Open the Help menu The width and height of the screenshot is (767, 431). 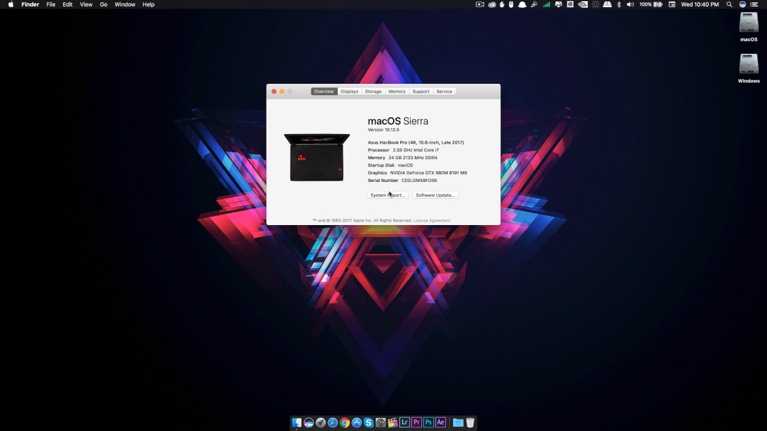149,4
